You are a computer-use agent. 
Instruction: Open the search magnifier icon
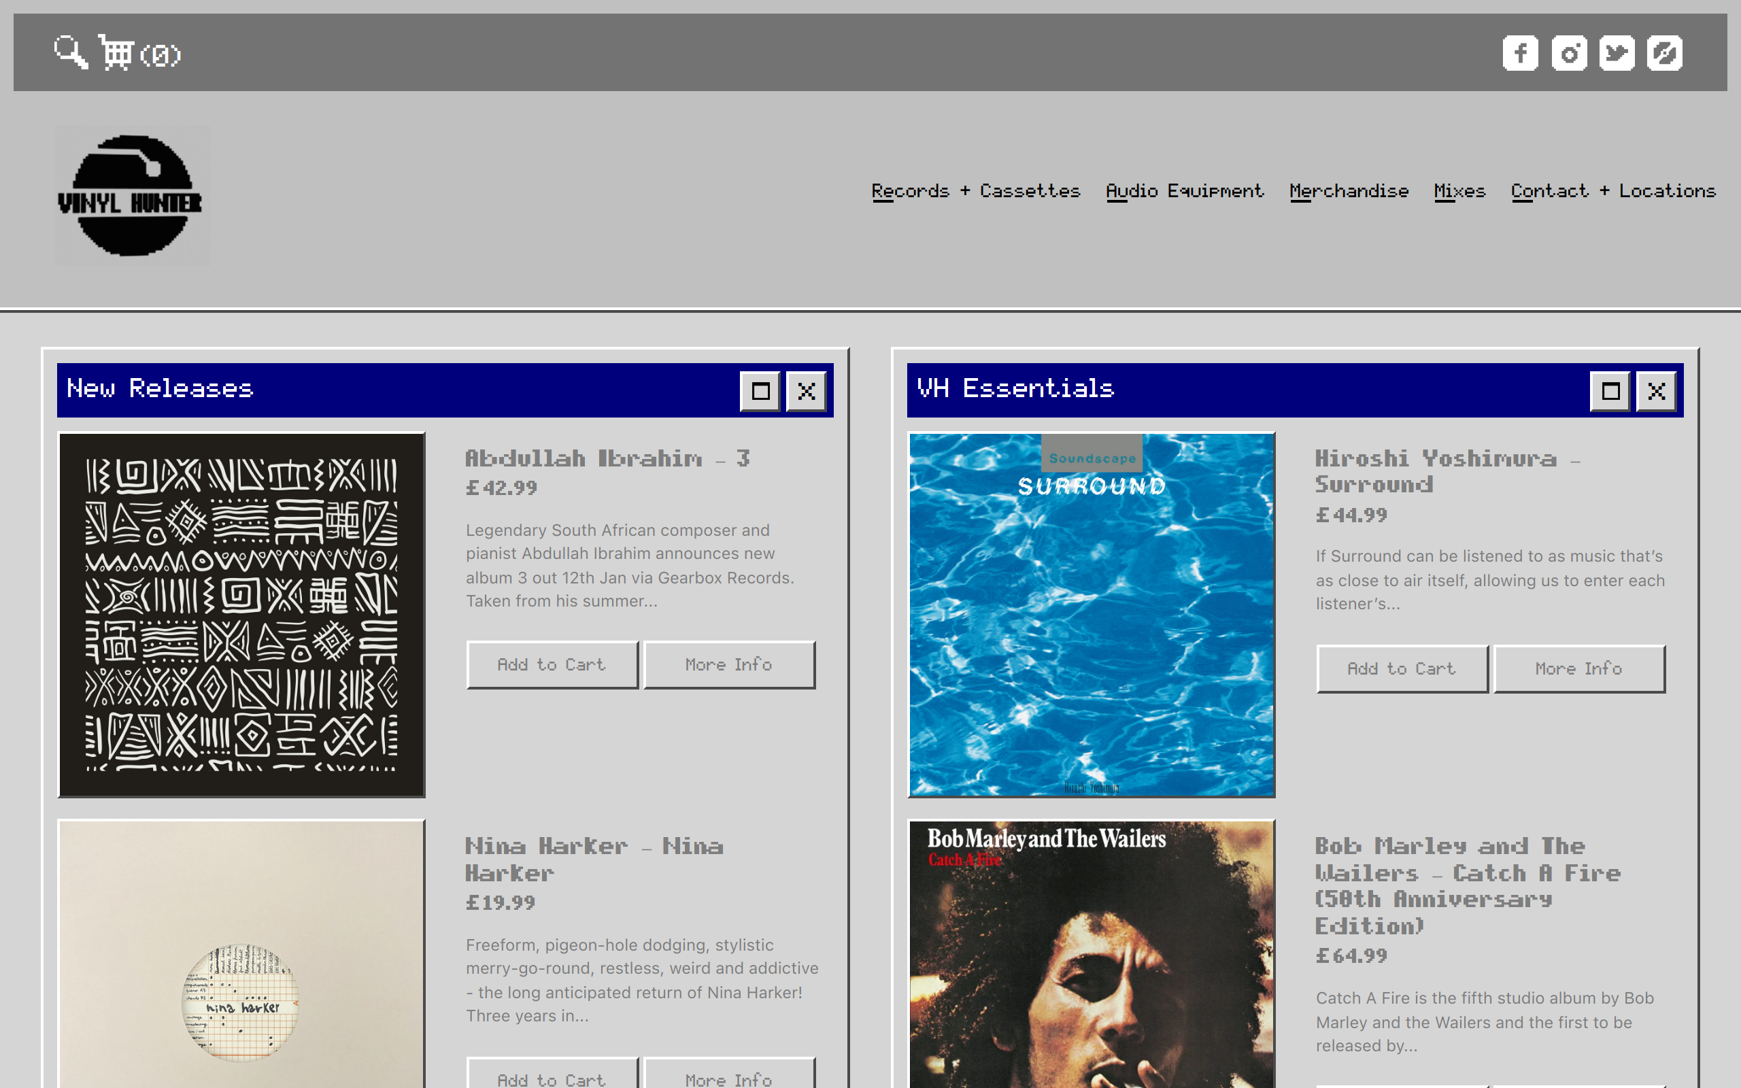(x=71, y=52)
